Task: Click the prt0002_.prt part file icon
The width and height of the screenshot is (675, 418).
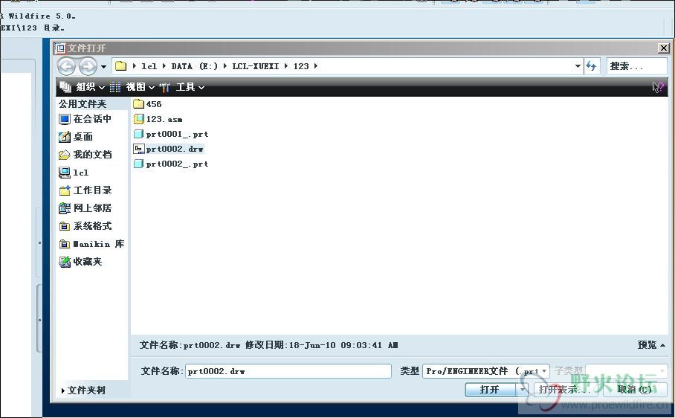Action: (x=138, y=164)
